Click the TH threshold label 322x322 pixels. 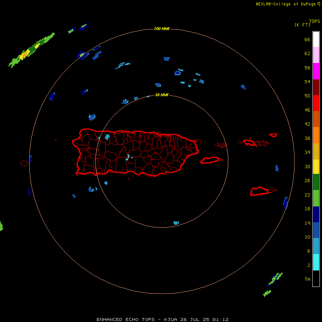[x=307, y=279]
